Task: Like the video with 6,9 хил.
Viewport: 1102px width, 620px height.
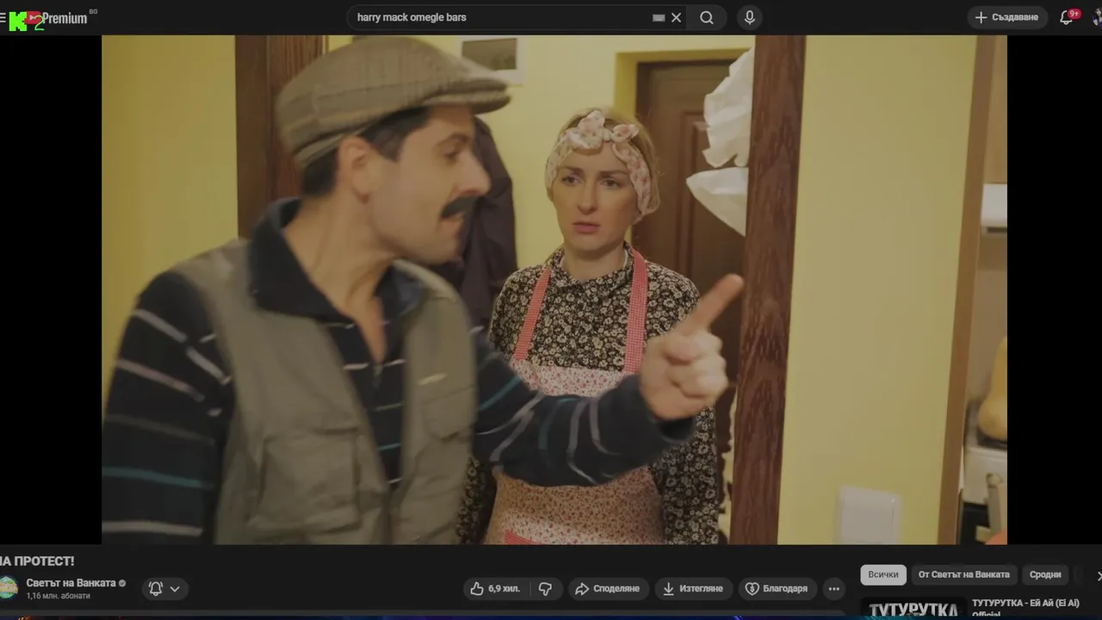Action: 496,589
